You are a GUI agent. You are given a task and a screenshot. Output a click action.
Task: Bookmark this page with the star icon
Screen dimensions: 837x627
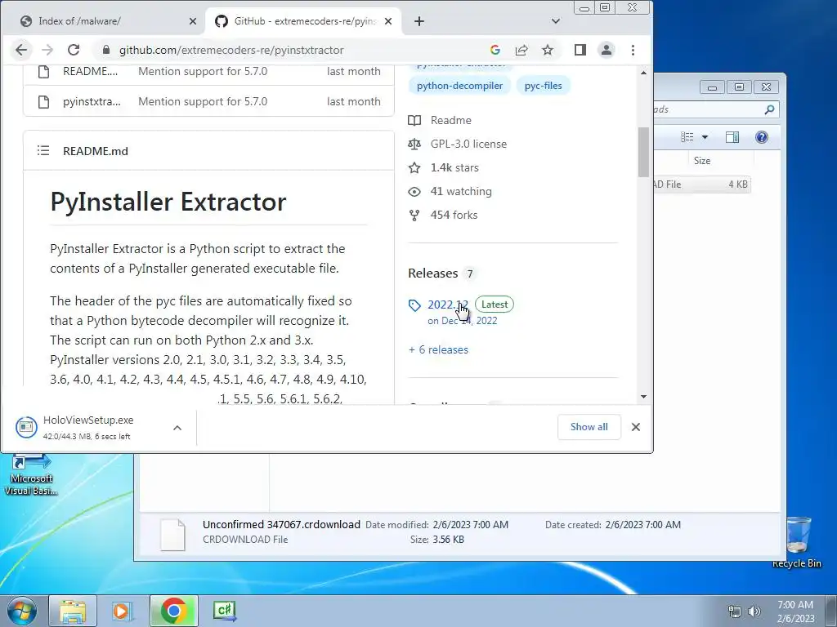pos(548,50)
